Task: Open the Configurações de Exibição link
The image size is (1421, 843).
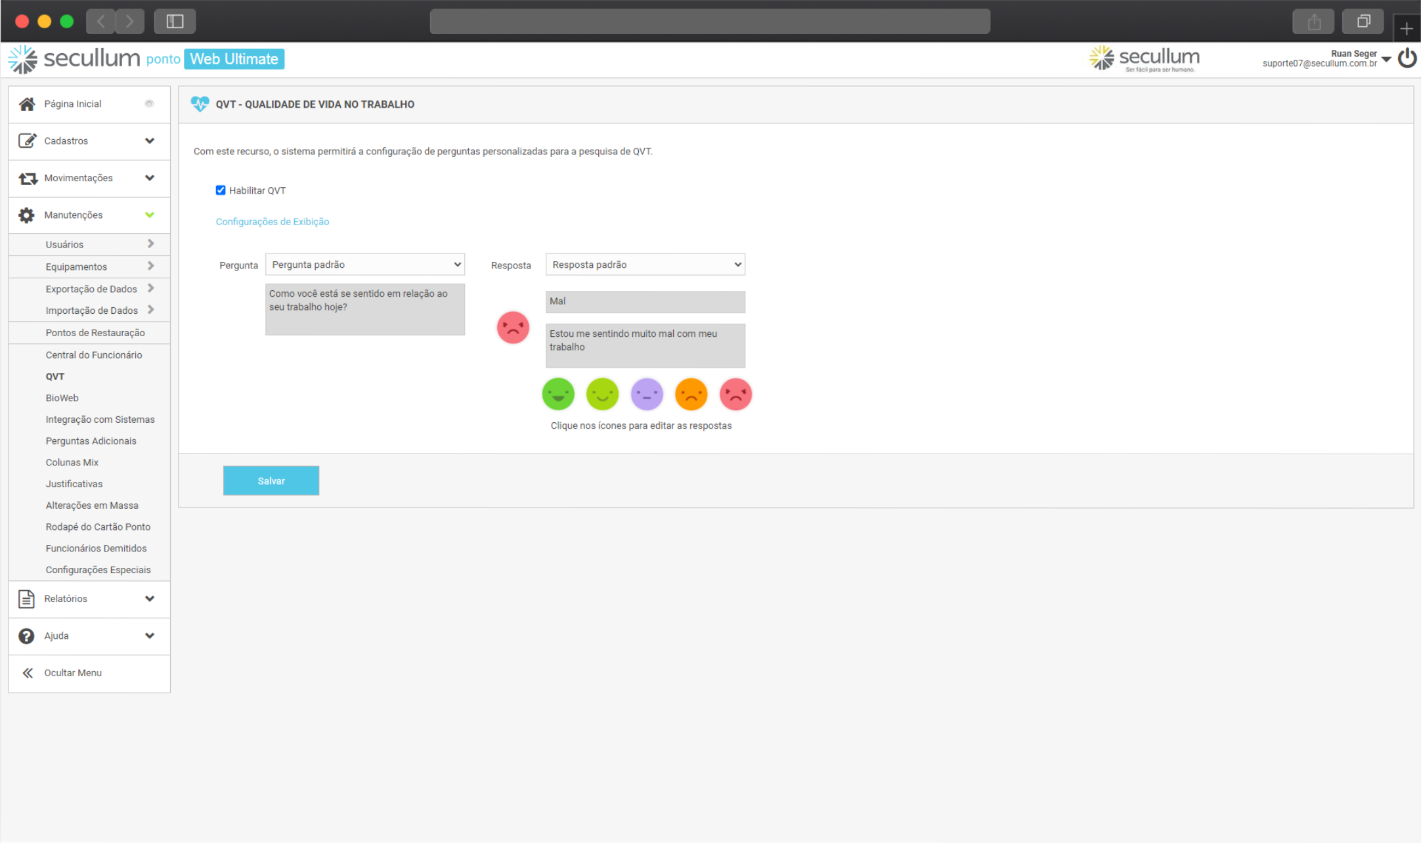Action: 272,222
